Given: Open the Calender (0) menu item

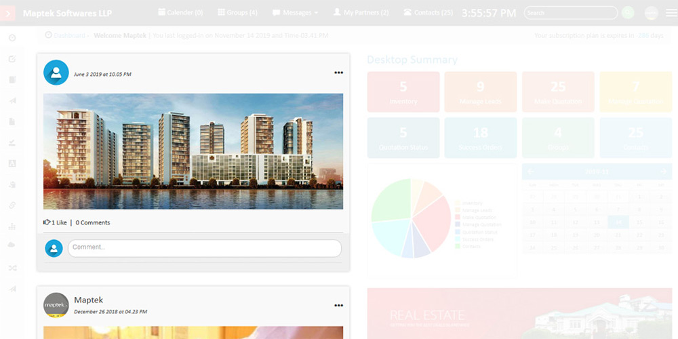Looking at the screenshot, I should point(180,12).
